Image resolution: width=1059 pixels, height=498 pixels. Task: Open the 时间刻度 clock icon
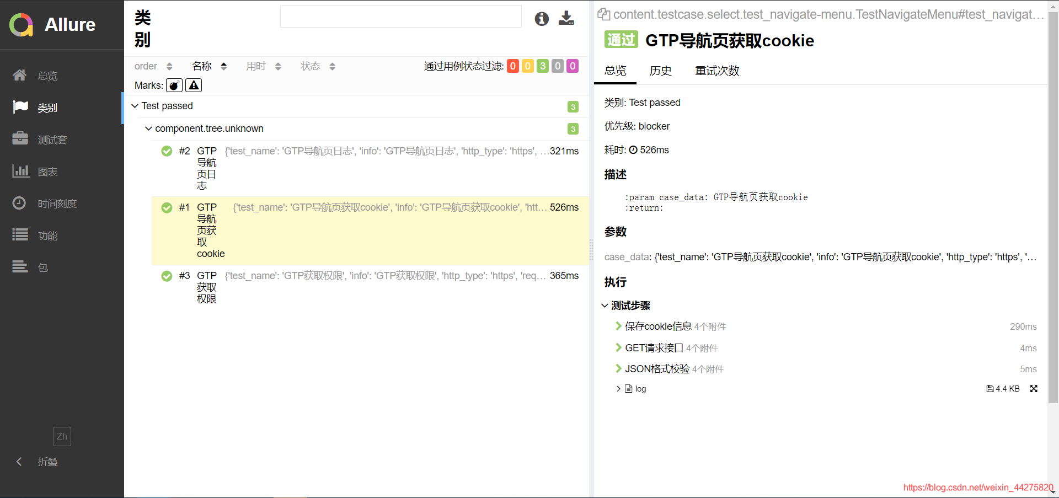(19, 203)
